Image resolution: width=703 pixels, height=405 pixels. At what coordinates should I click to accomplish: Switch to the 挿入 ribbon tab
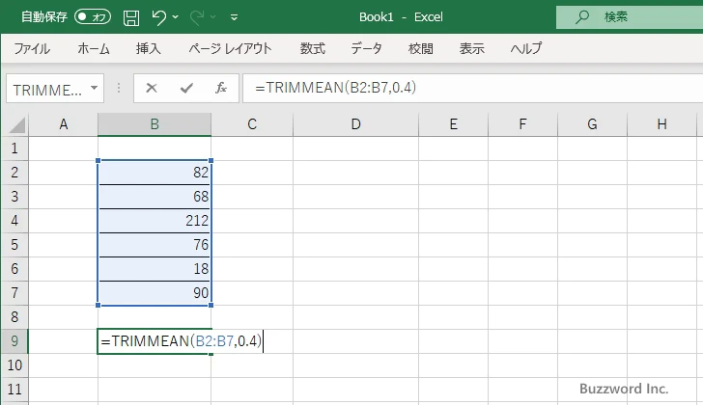point(149,48)
